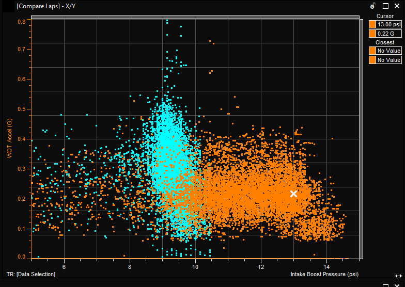Click the horizontal resize arrow icon
Image resolution: width=405 pixels, height=287 pixels.
[398, 276]
